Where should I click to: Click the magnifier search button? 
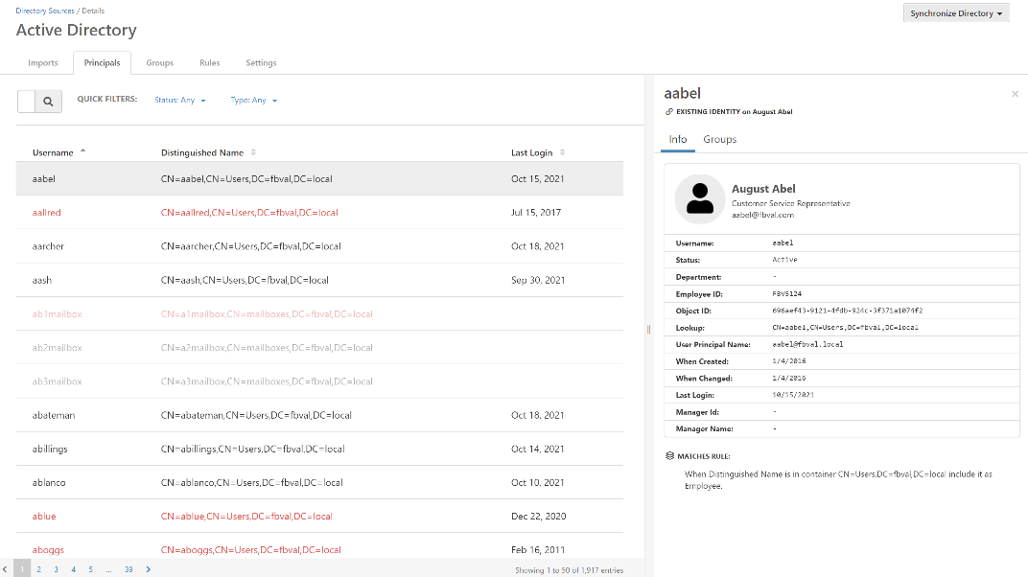[49, 102]
